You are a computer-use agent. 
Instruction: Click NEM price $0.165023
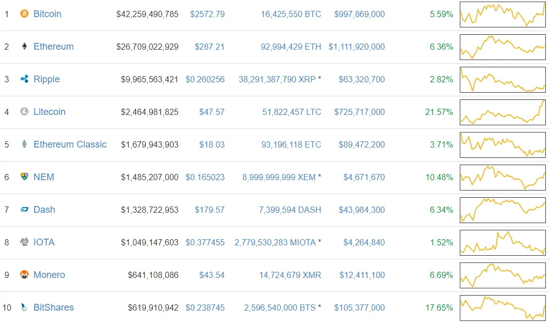pyautogui.click(x=205, y=177)
